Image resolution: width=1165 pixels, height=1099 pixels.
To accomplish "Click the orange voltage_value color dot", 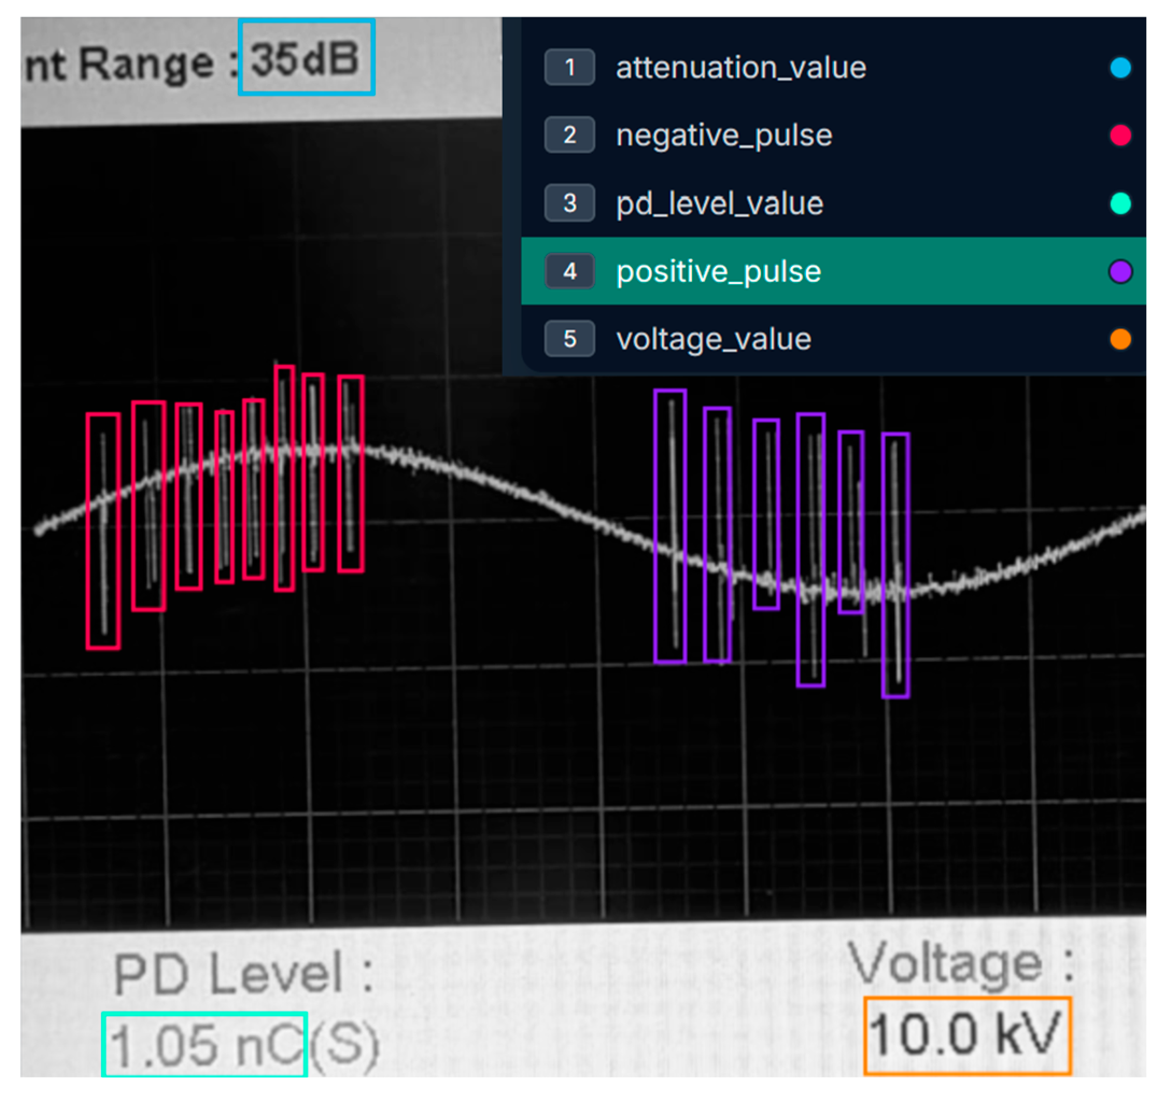I will tap(1120, 339).
